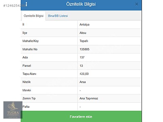Image resolution: width=163 pixels, height=122 pixels.
Task: Click the Zemin Tip row label
Action: click(x=29, y=98)
